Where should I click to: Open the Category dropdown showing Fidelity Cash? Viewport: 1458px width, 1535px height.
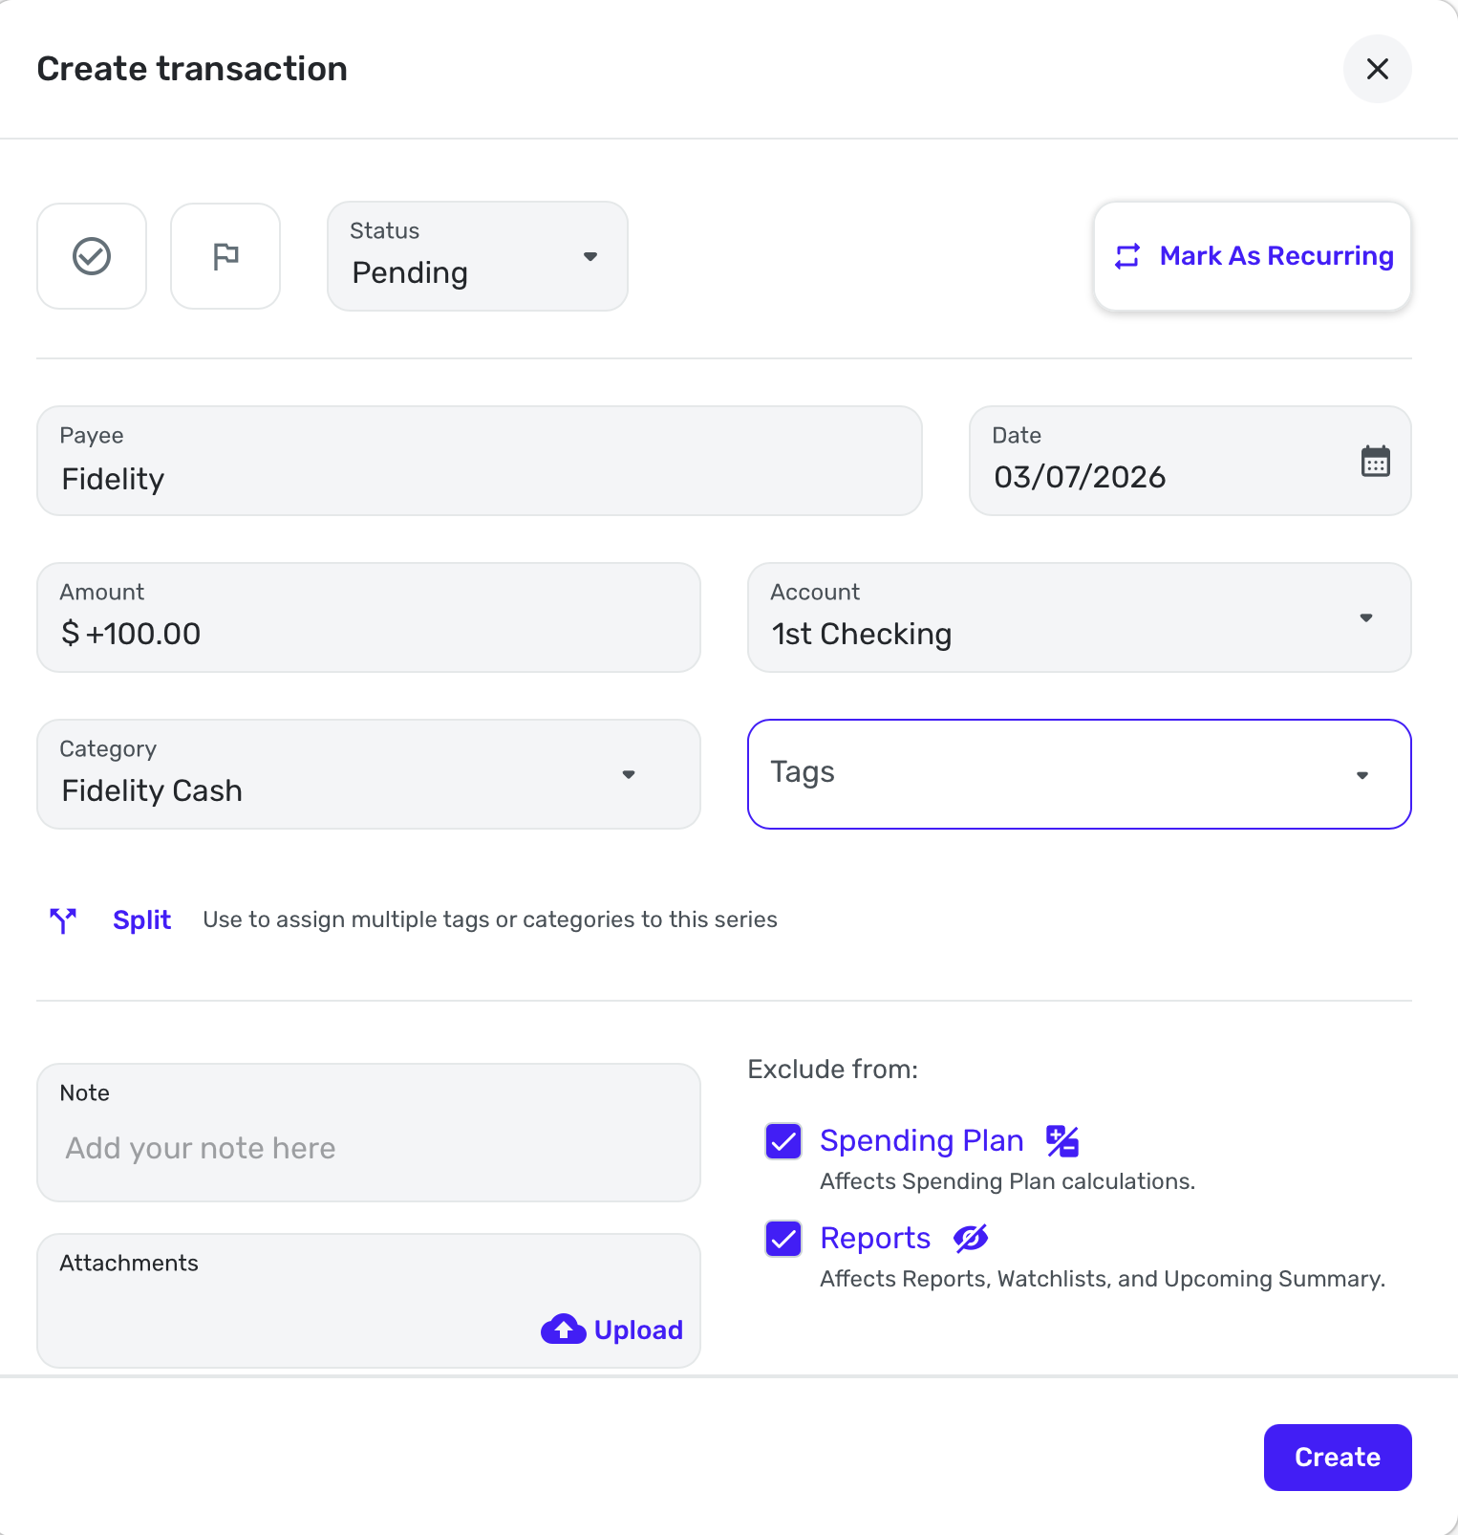point(368,774)
